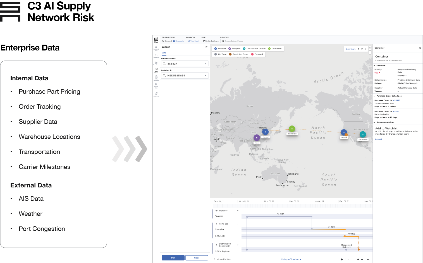Screen dimensions: 423x263
Task: Click the map fullscreen icon
Action: pos(370,47)
